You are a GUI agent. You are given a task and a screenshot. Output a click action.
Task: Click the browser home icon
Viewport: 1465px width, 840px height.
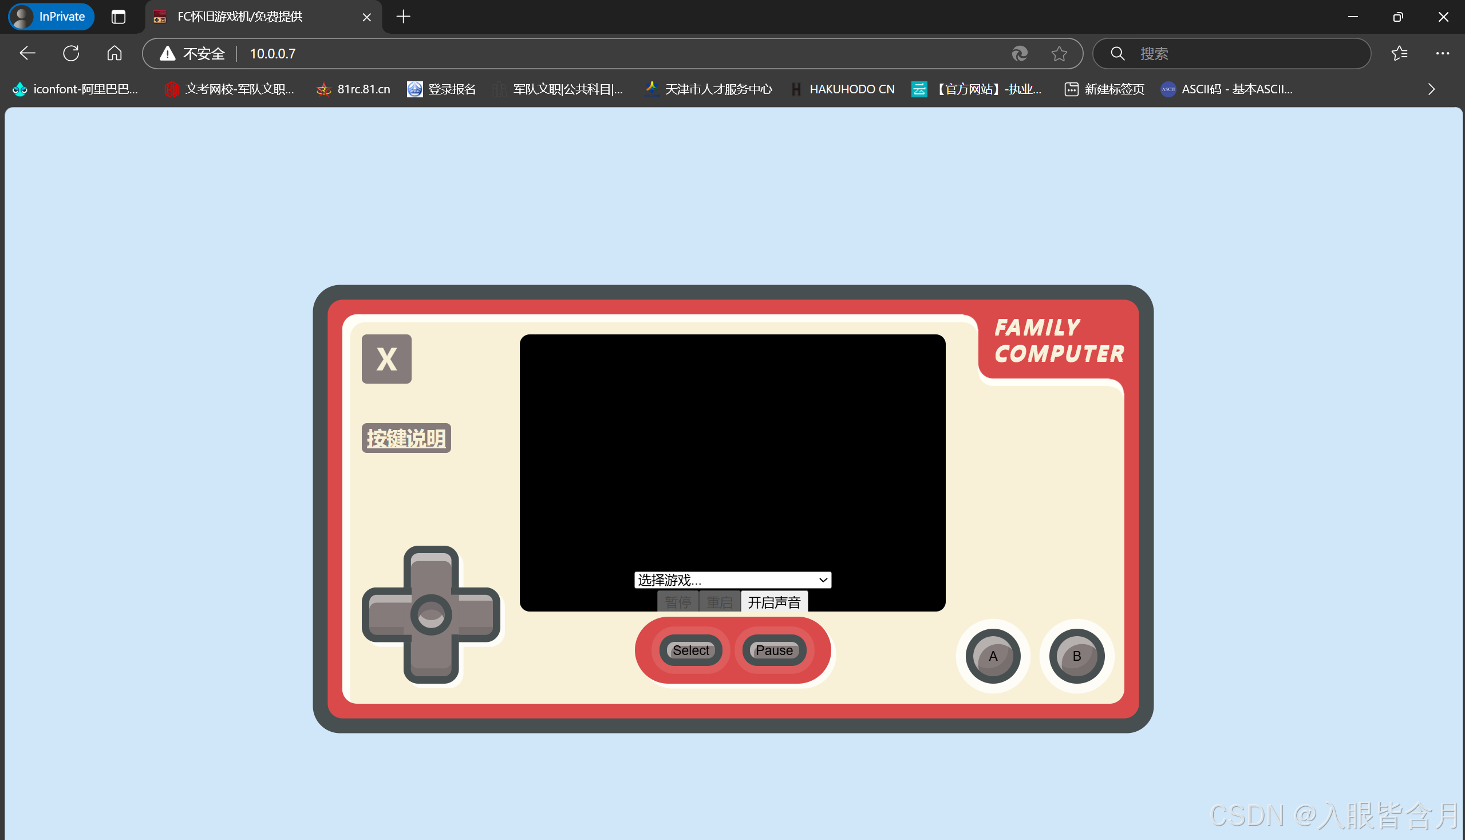[114, 54]
